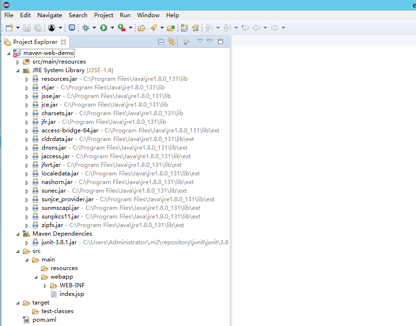Open the Project menu

tap(104, 15)
